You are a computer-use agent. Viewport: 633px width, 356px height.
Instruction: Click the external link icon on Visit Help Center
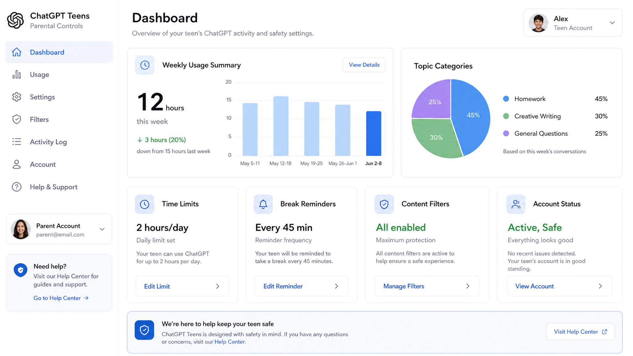605,332
